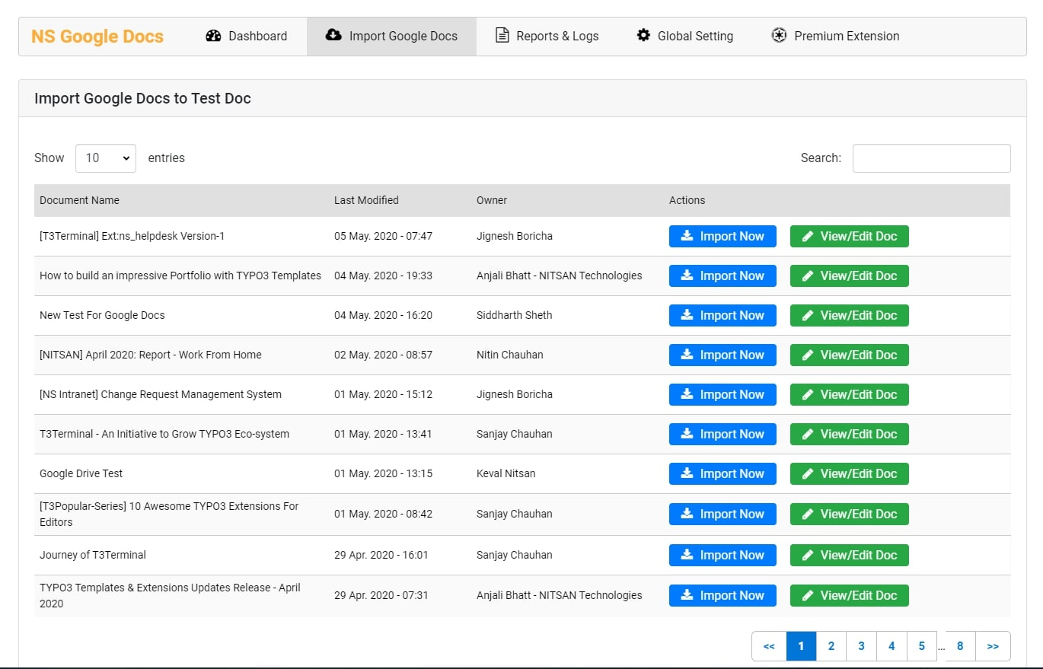Click the gear icon next to Global Setting
The height and width of the screenshot is (669, 1043).
tap(642, 35)
